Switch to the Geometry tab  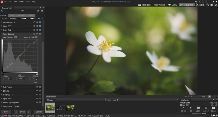21,16
